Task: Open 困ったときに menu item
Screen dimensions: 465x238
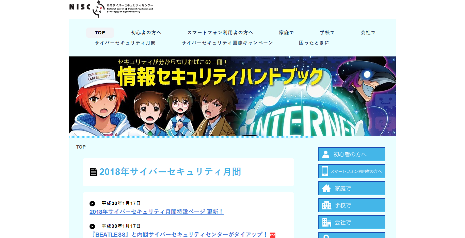Action: (x=314, y=43)
